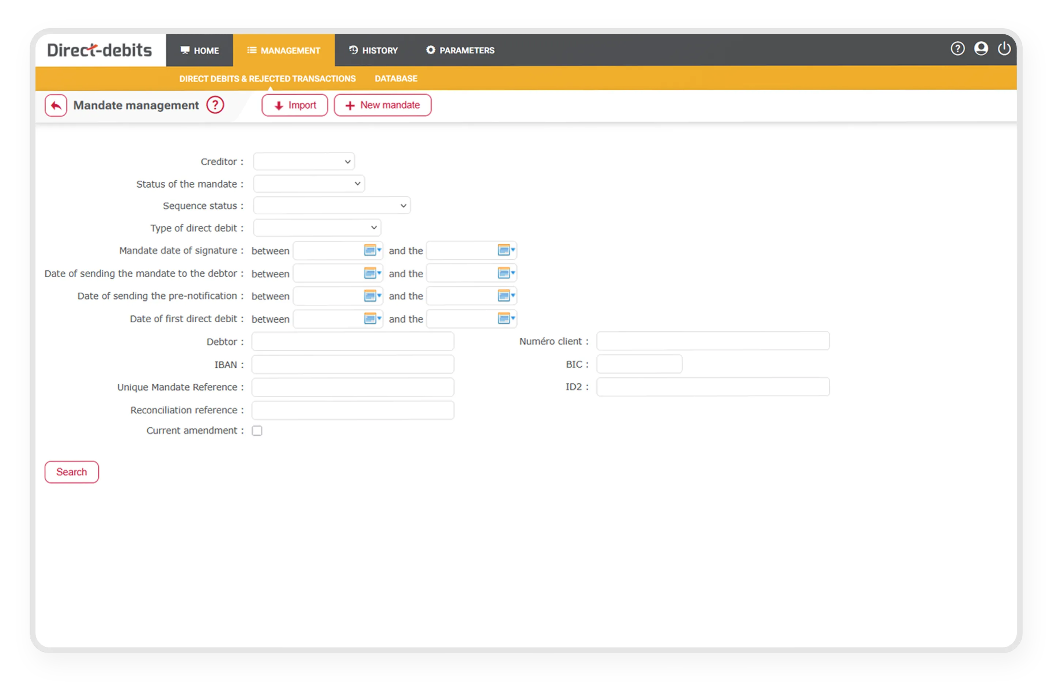Click the New mandate button
Image resolution: width=1053 pixels, height=695 pixels.
pyautogui.click(x=382, y=105)
